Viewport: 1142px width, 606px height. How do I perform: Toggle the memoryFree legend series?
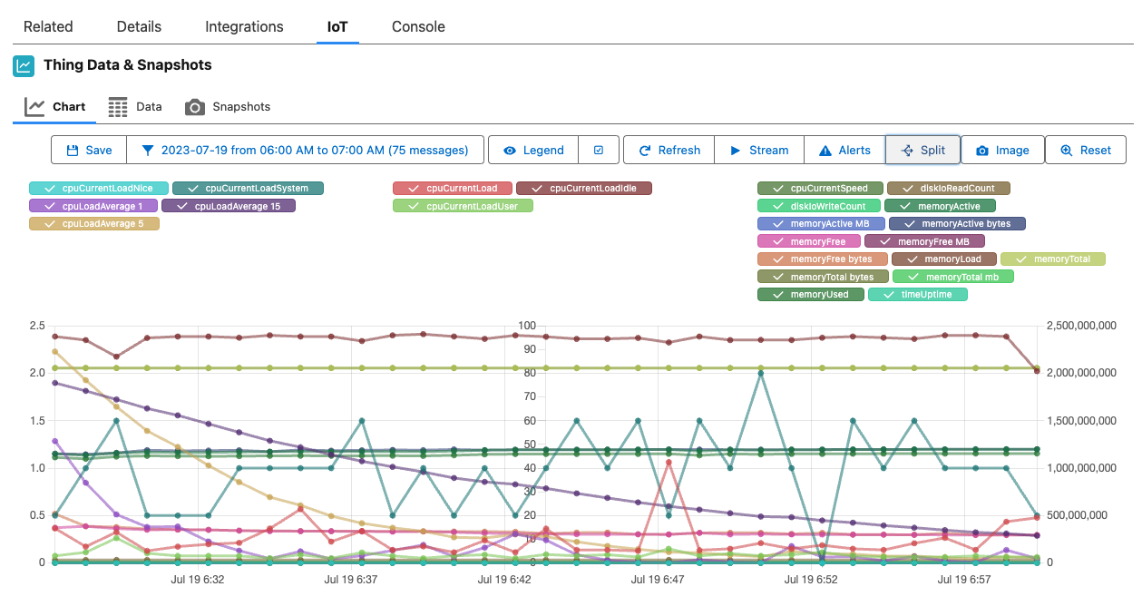point(809,241)
